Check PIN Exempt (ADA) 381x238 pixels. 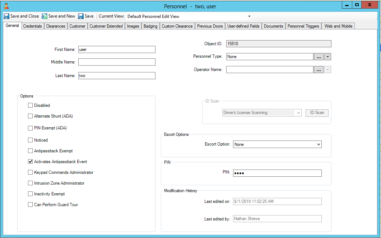pyautogui.click(x=31, y=128)
